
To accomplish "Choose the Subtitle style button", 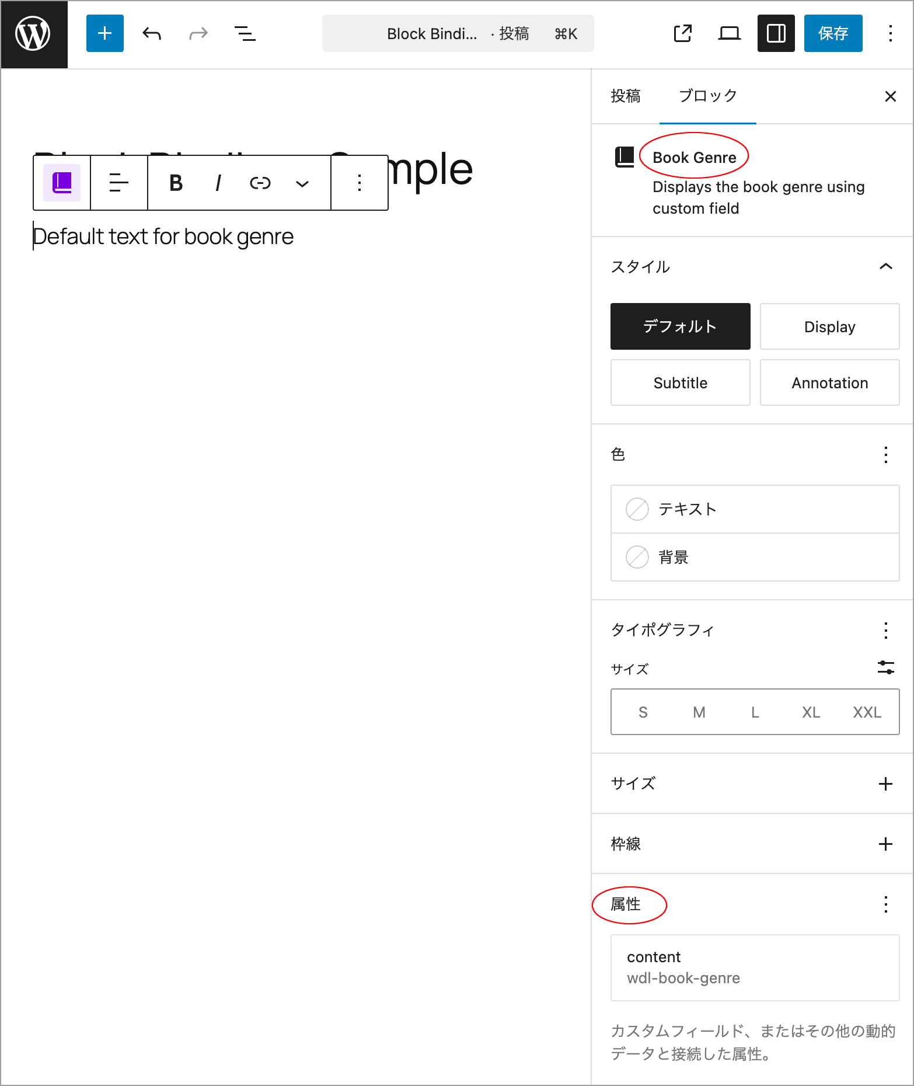I will click(681, 382).
